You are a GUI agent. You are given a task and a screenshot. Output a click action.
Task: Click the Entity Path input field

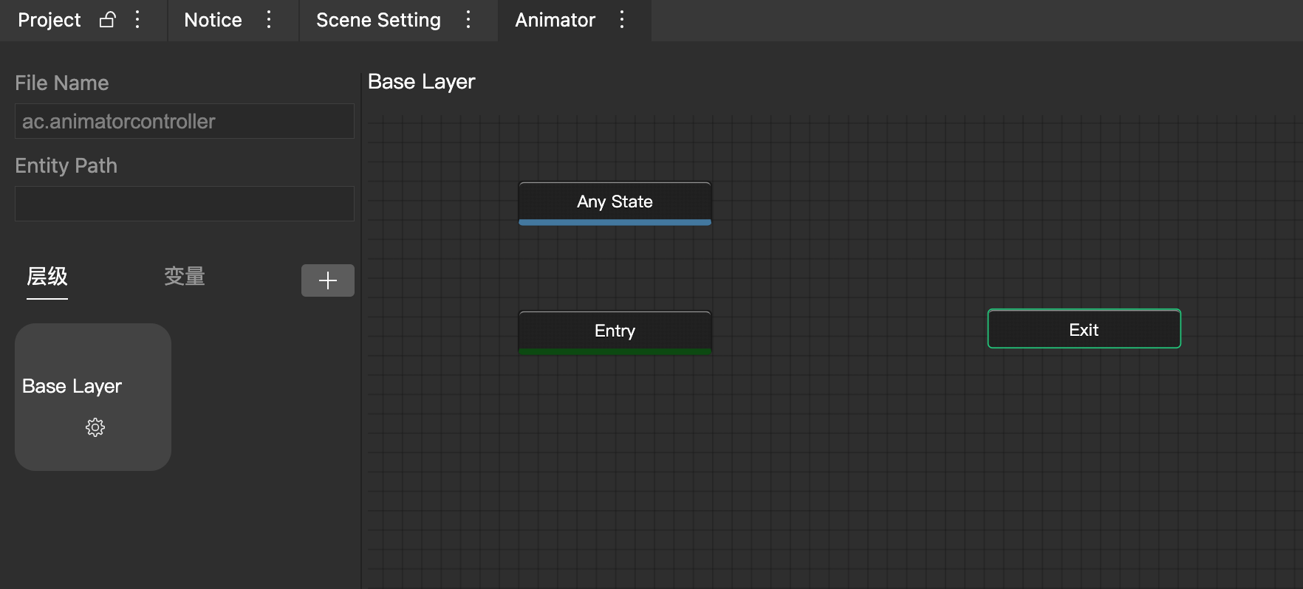click(x=185, y=204)
